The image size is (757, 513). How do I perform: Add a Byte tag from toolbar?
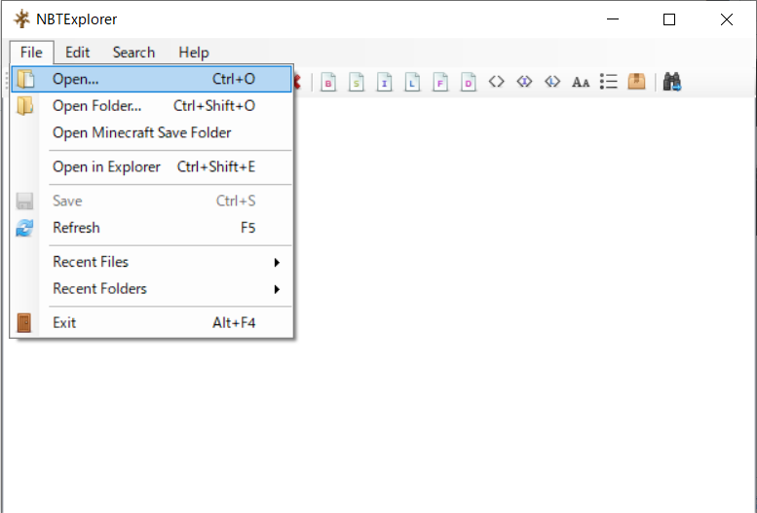(328, 82)
